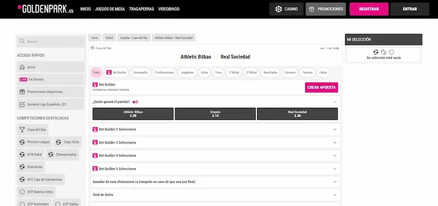Image resolution: width=438 pixels, height=206 pixels.
Task: Click the swap arrows icon beside ¿Quién ganará el partido?
Action: coord(135,102)
